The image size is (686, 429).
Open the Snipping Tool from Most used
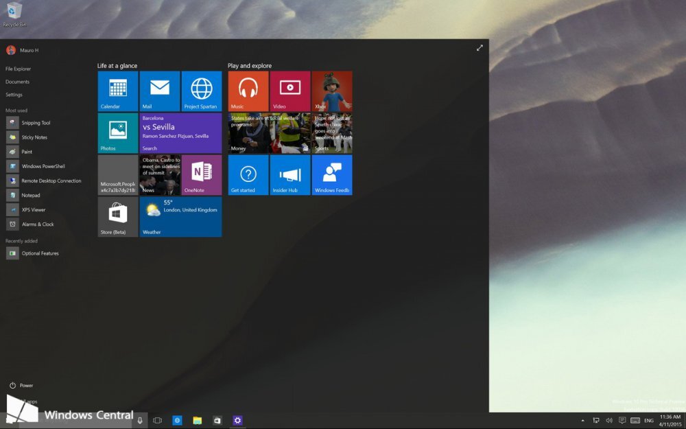(x=34, y=122)
